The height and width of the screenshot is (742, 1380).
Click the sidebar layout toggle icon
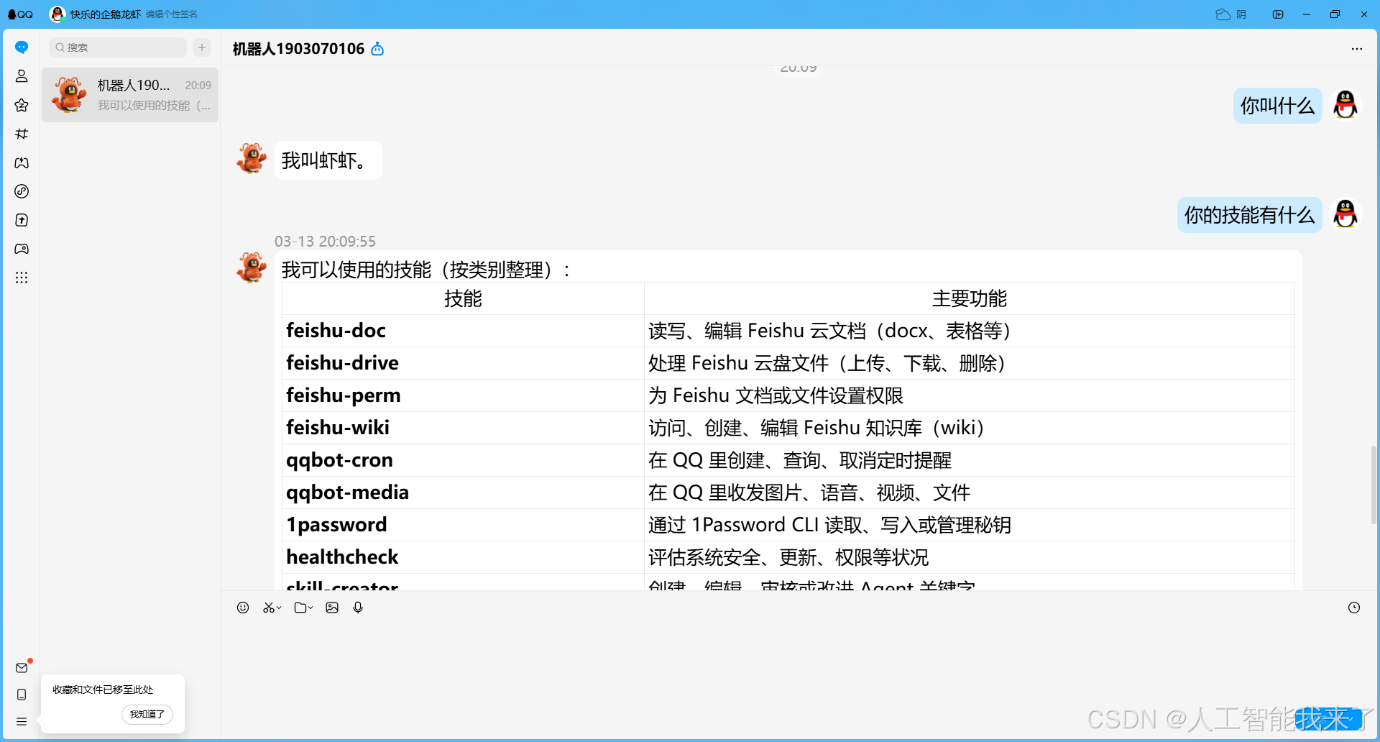pyautogui.click(x=1278, y=14)
